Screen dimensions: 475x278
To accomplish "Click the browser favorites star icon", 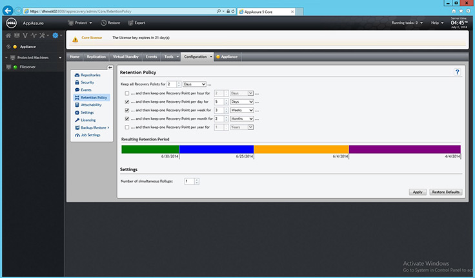I will (x=461, y=11).
